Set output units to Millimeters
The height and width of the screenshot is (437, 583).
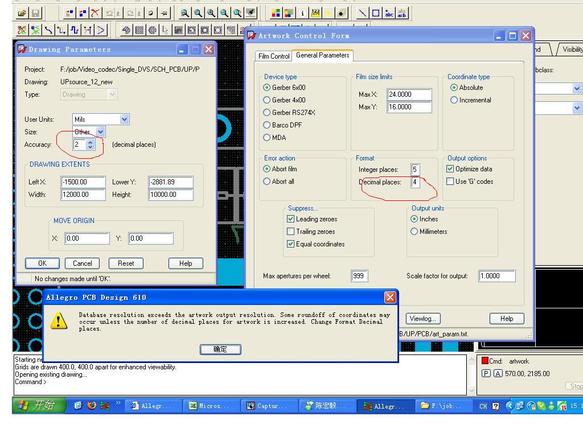pos(429,232)
